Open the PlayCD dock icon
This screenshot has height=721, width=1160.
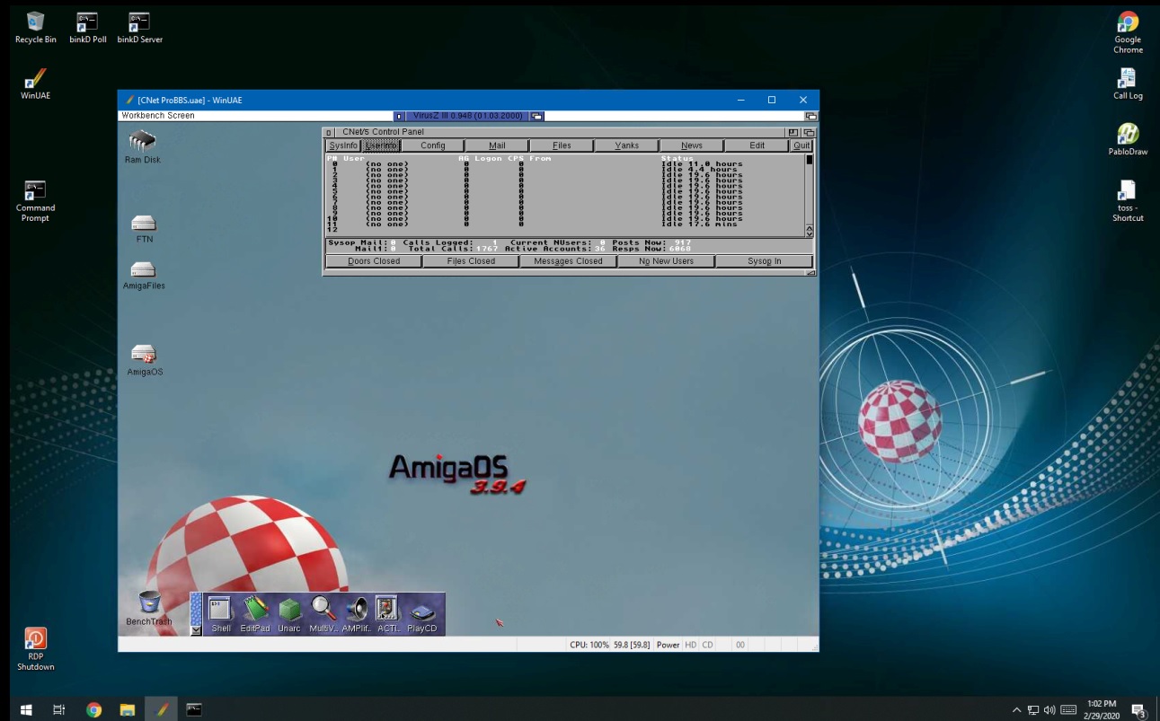pyautogui.click(x=422, y=612)
